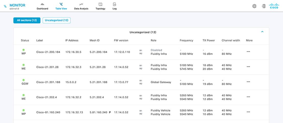283x123 pixels.
Task: Click Mesh ID 5.21.201.188
Action: pos(98,82)
